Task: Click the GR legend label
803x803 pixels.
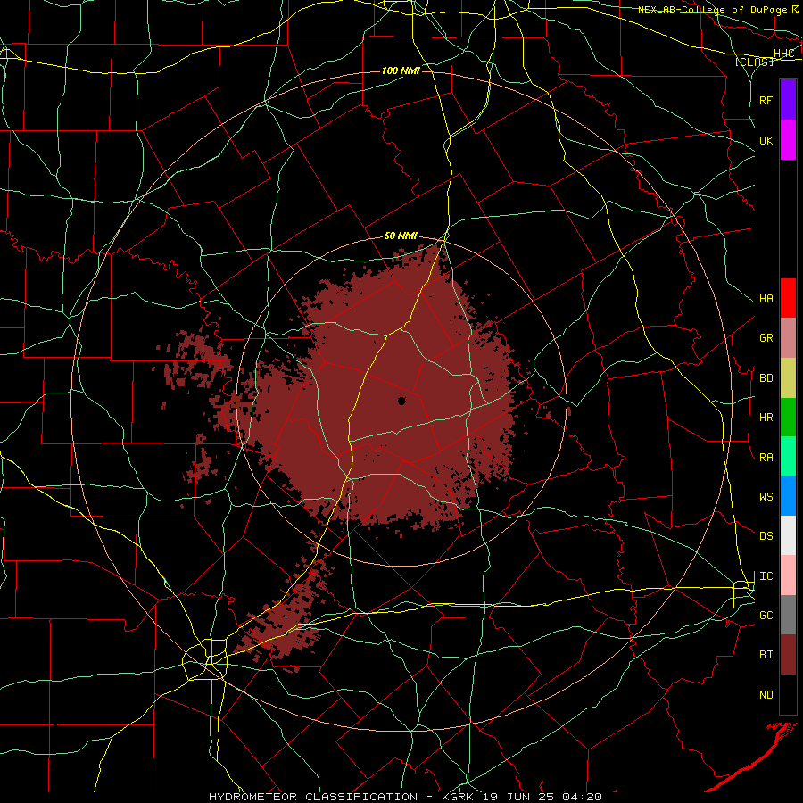Action: pos(766,338)
